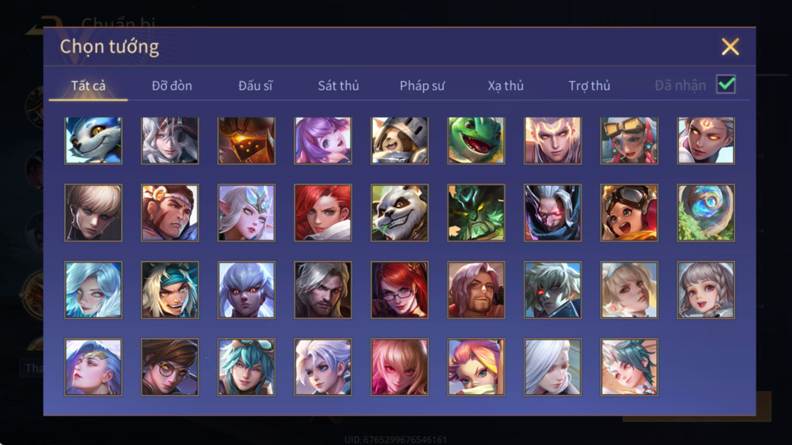Choose the brown-haired hero with round glasses
The height and width of the screenshot is (445, 792).
click(x=170, y=367)
